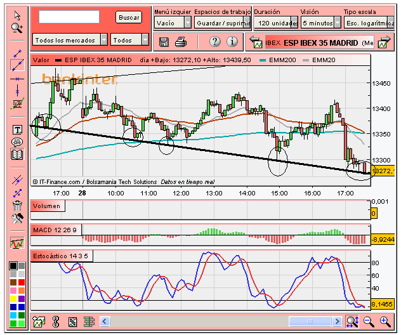Pick the purple color swatch

pyautogui.click(x=22, y=299)
